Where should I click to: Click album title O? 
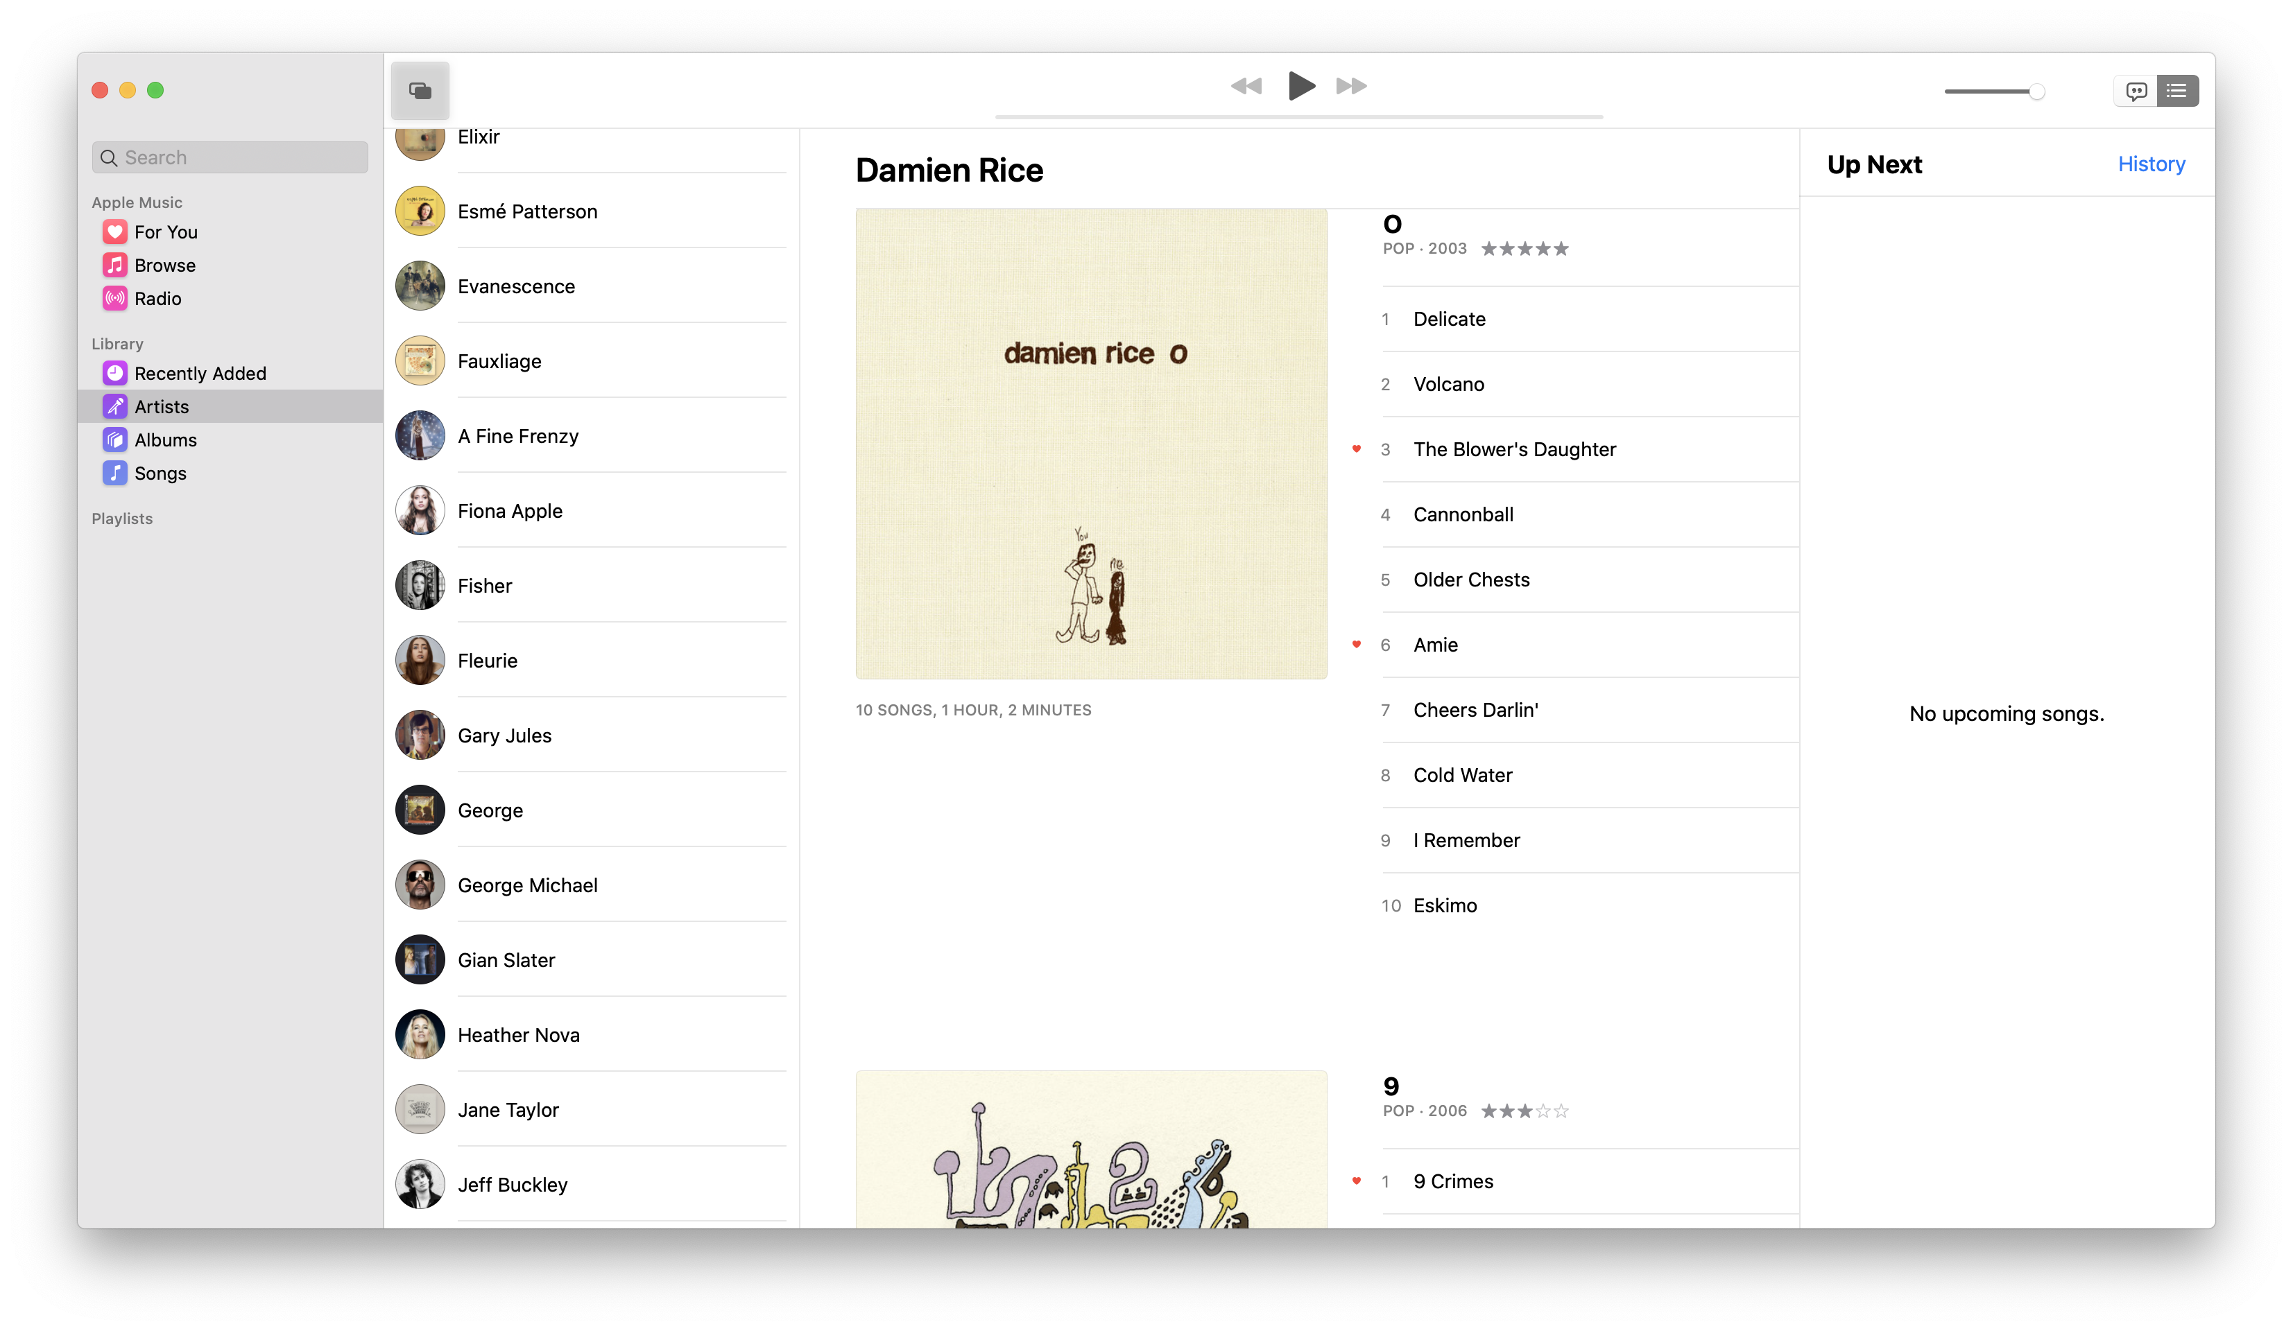(1392, 224)
